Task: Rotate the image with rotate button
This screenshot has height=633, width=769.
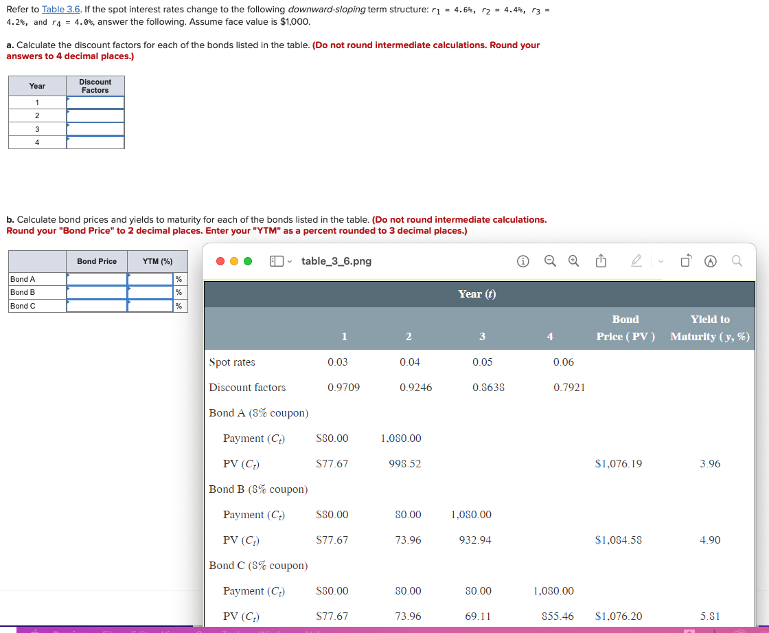Action: [x=686, y=260]
